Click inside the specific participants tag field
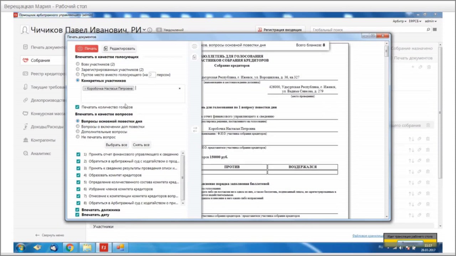 (133, 94)
